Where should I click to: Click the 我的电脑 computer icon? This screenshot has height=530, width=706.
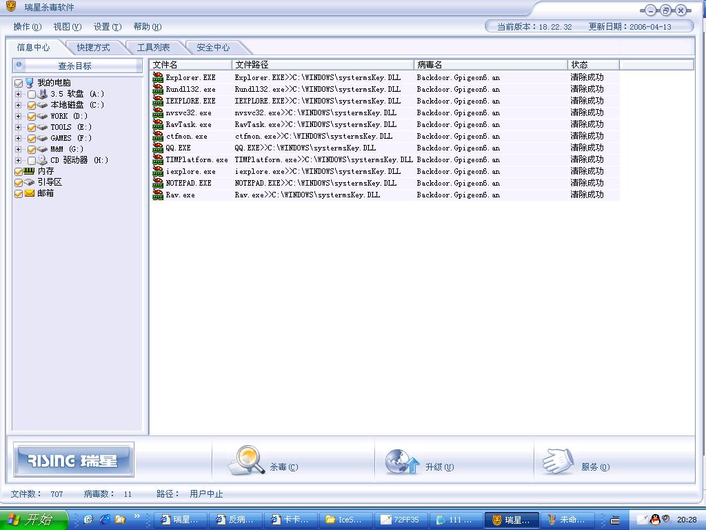[30, 83]
